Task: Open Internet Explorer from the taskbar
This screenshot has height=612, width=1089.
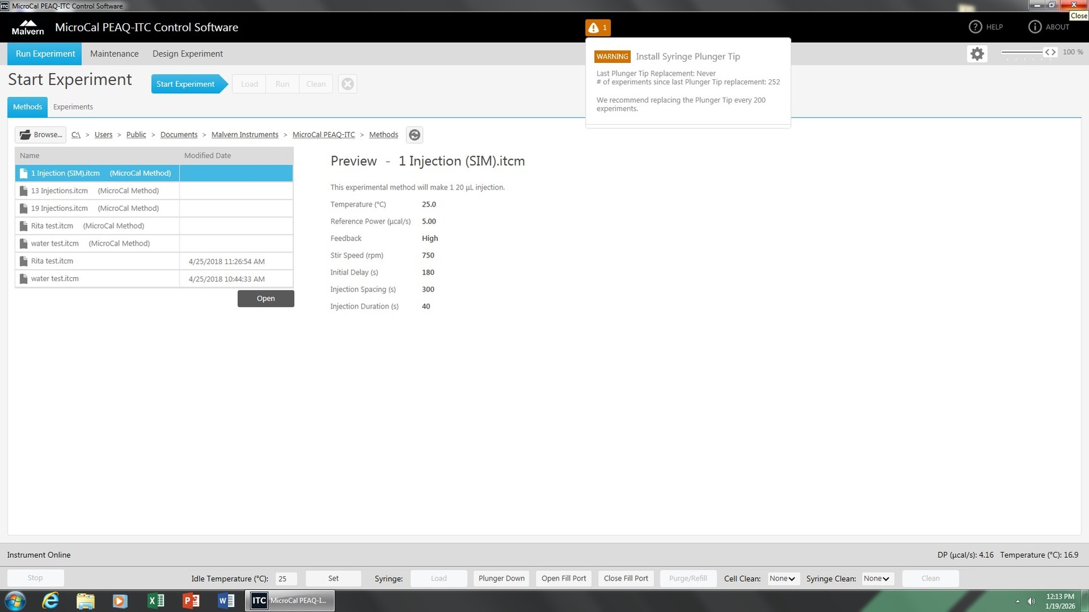Action: (x=50, y=601)
